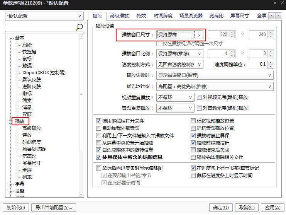The image size is (286, 215).
Task: Switch to the 屏幕尺寸 tab
Action: tap(239, 16)
